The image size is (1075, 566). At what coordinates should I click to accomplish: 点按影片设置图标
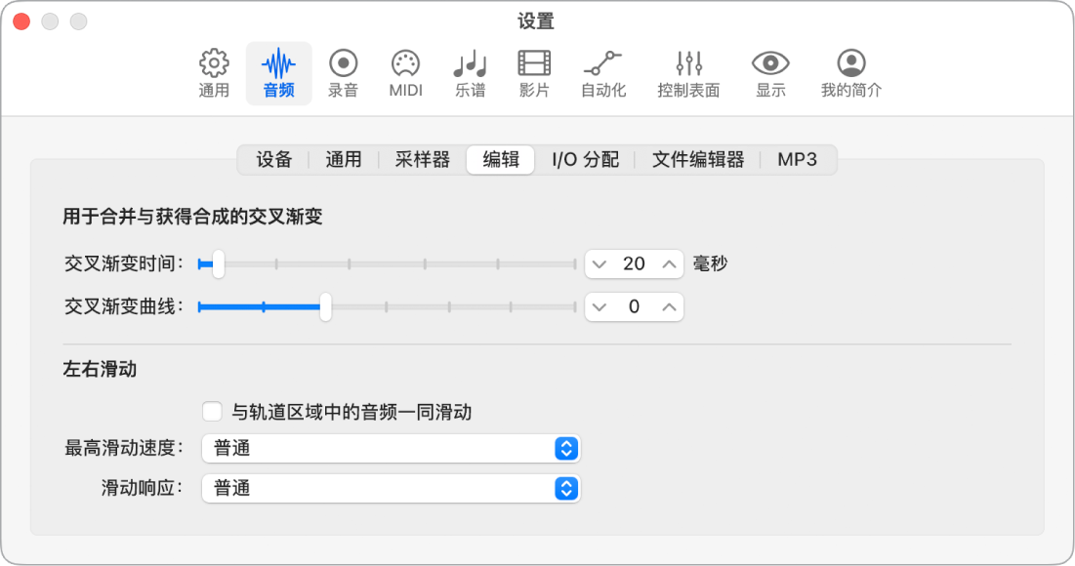(x=533, y=72)
